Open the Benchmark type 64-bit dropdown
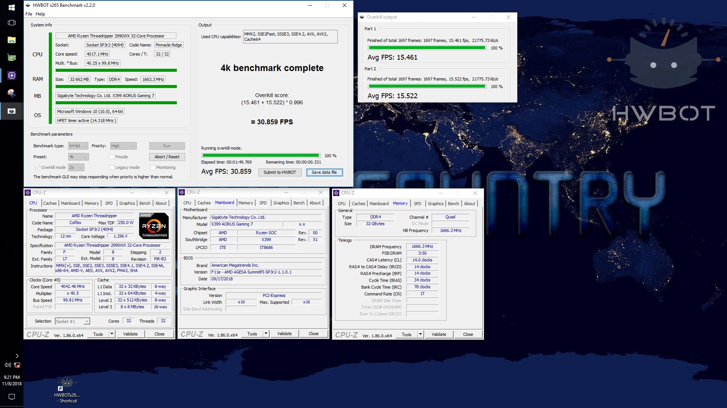 [x=78, y=146]
